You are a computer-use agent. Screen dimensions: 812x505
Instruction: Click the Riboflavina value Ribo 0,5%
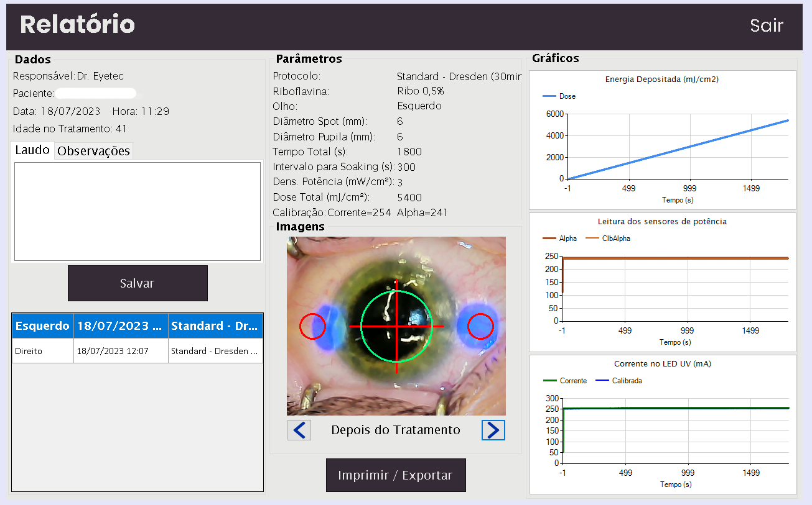click(421, 91)
